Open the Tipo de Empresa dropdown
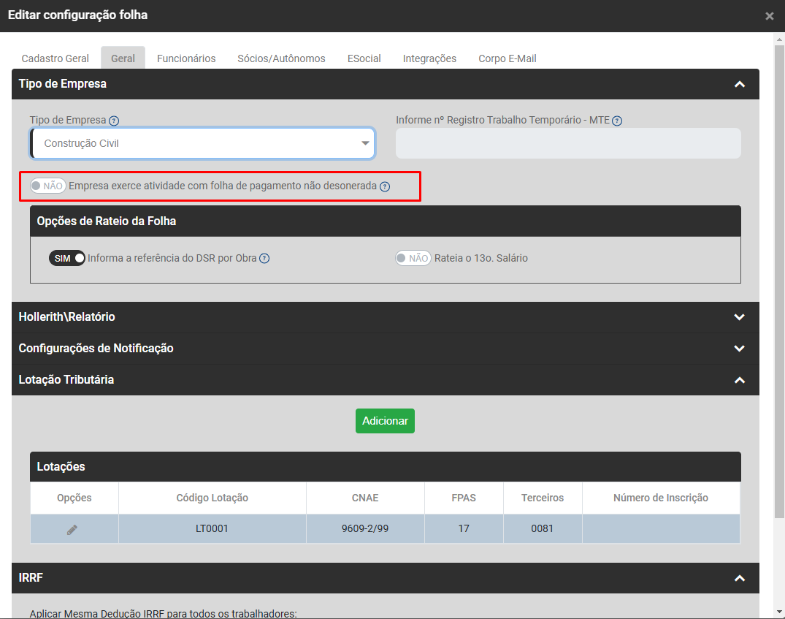 tap(203, 143)
